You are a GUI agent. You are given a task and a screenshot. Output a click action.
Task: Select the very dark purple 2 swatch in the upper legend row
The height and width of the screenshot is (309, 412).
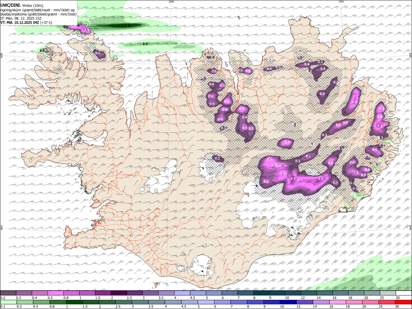119,293
